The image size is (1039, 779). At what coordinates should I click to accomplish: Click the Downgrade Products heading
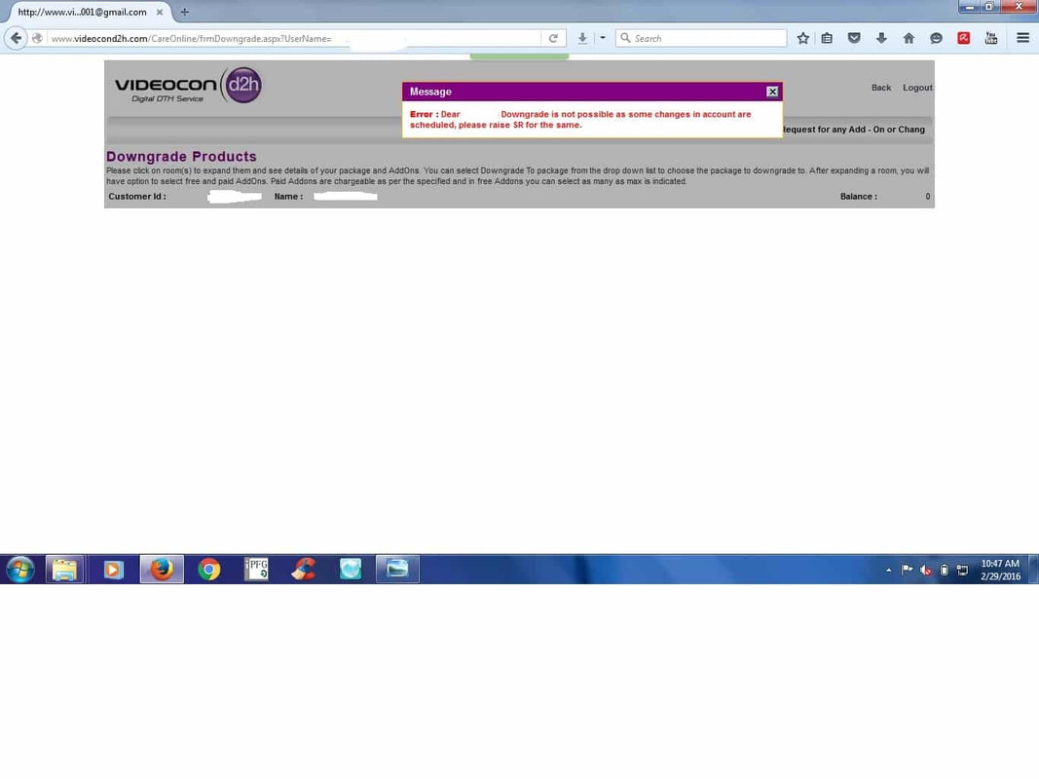[x=181, y=157]
